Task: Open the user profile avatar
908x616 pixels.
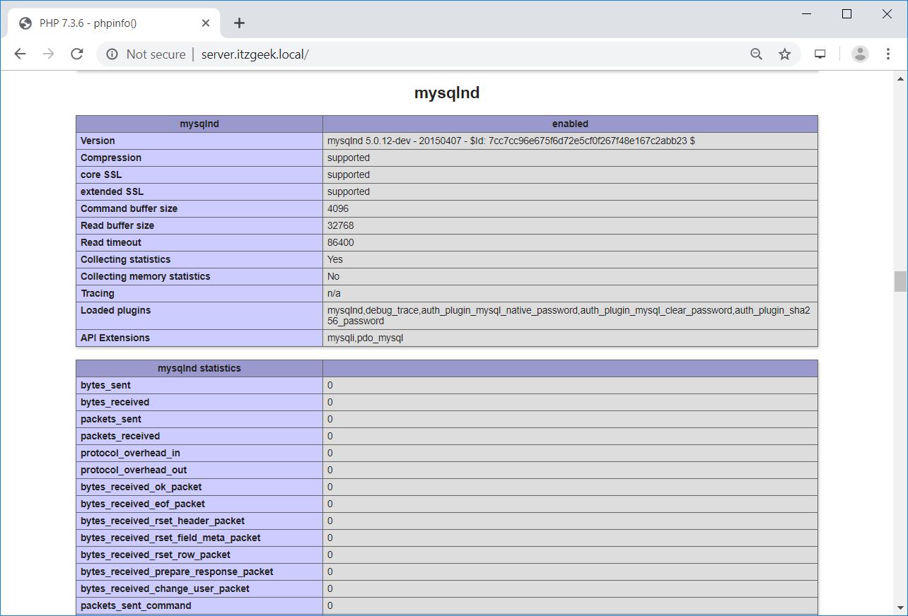Action: [x=860, y=54]
